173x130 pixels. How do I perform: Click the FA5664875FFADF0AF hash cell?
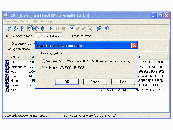(x=149, y=90)
